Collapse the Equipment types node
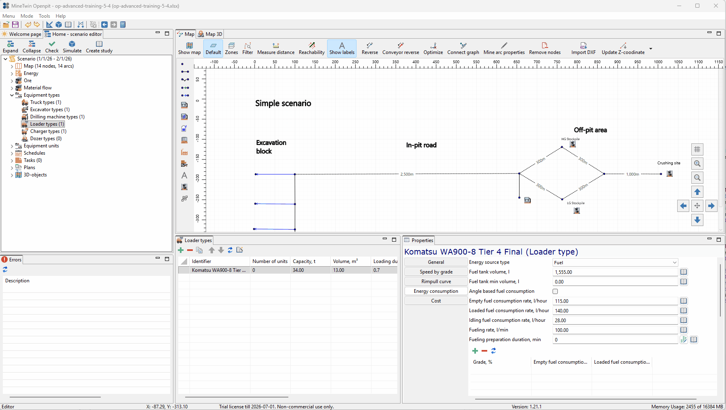This screenshot has height=410, width=726. pyautogui.click(x=12, y=95)
